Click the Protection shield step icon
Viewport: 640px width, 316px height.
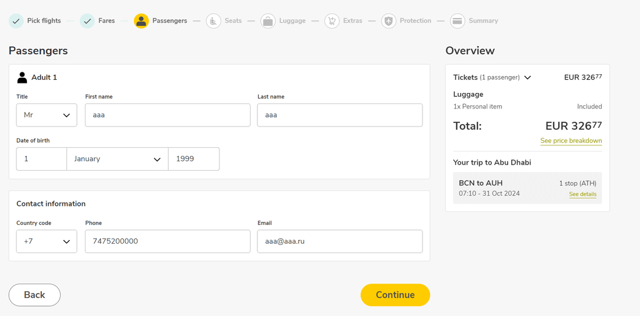[389, 21]
